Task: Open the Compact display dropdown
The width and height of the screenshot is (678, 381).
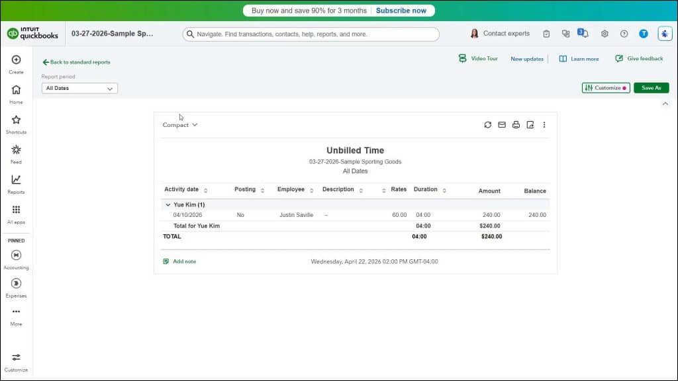Action: coord(180,124)
